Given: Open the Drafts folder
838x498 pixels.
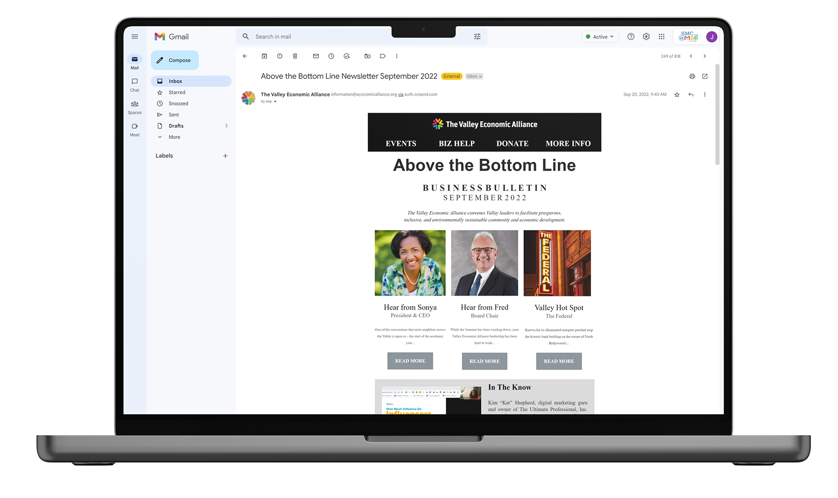Looking at the screenshot, I should coord(191,126).
